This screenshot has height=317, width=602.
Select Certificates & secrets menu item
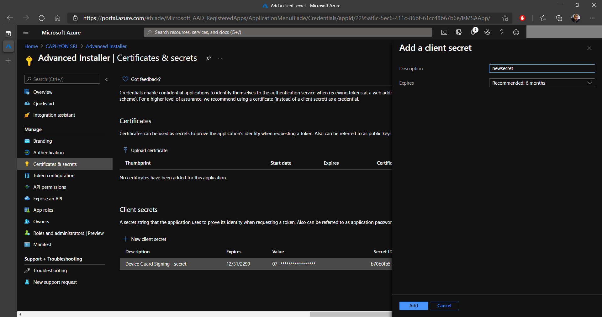click(x=65, y=164)
